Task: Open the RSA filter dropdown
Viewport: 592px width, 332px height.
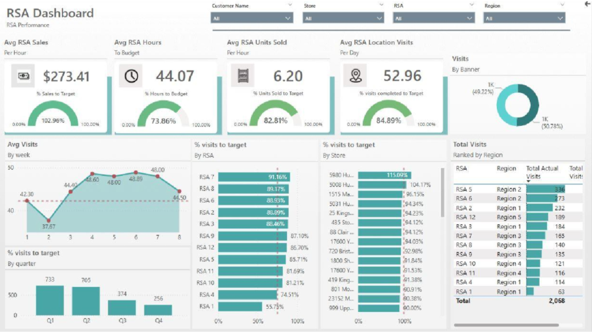Action: pos(433,18)
